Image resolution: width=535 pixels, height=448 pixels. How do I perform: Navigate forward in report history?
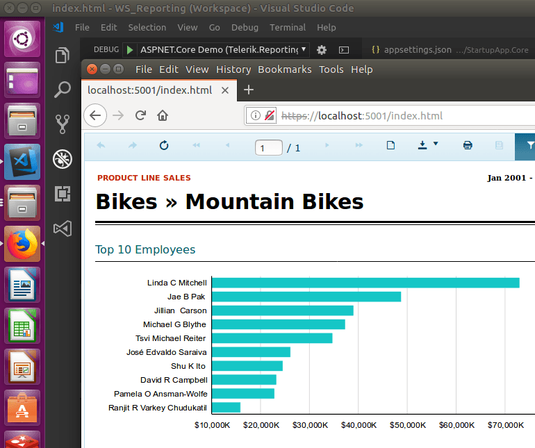pyautogui.click(x=133, y=145)
